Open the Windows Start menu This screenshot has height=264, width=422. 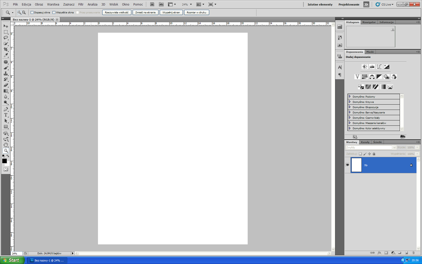click(13, 260)
